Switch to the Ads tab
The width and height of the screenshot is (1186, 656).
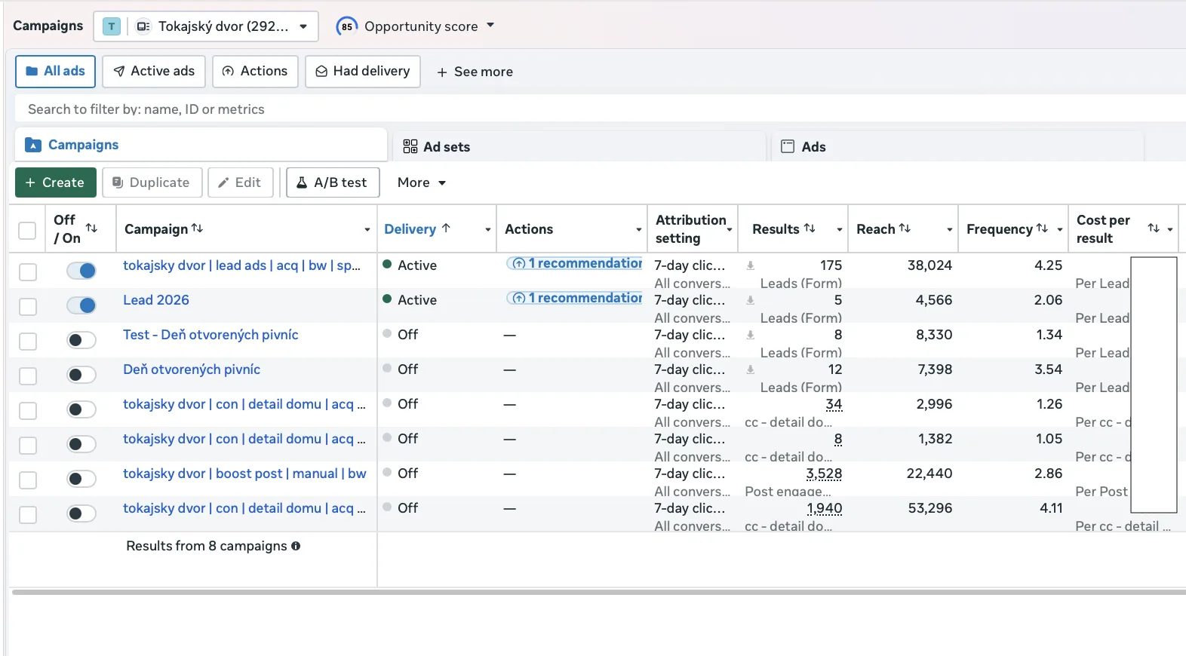[957, 146]
